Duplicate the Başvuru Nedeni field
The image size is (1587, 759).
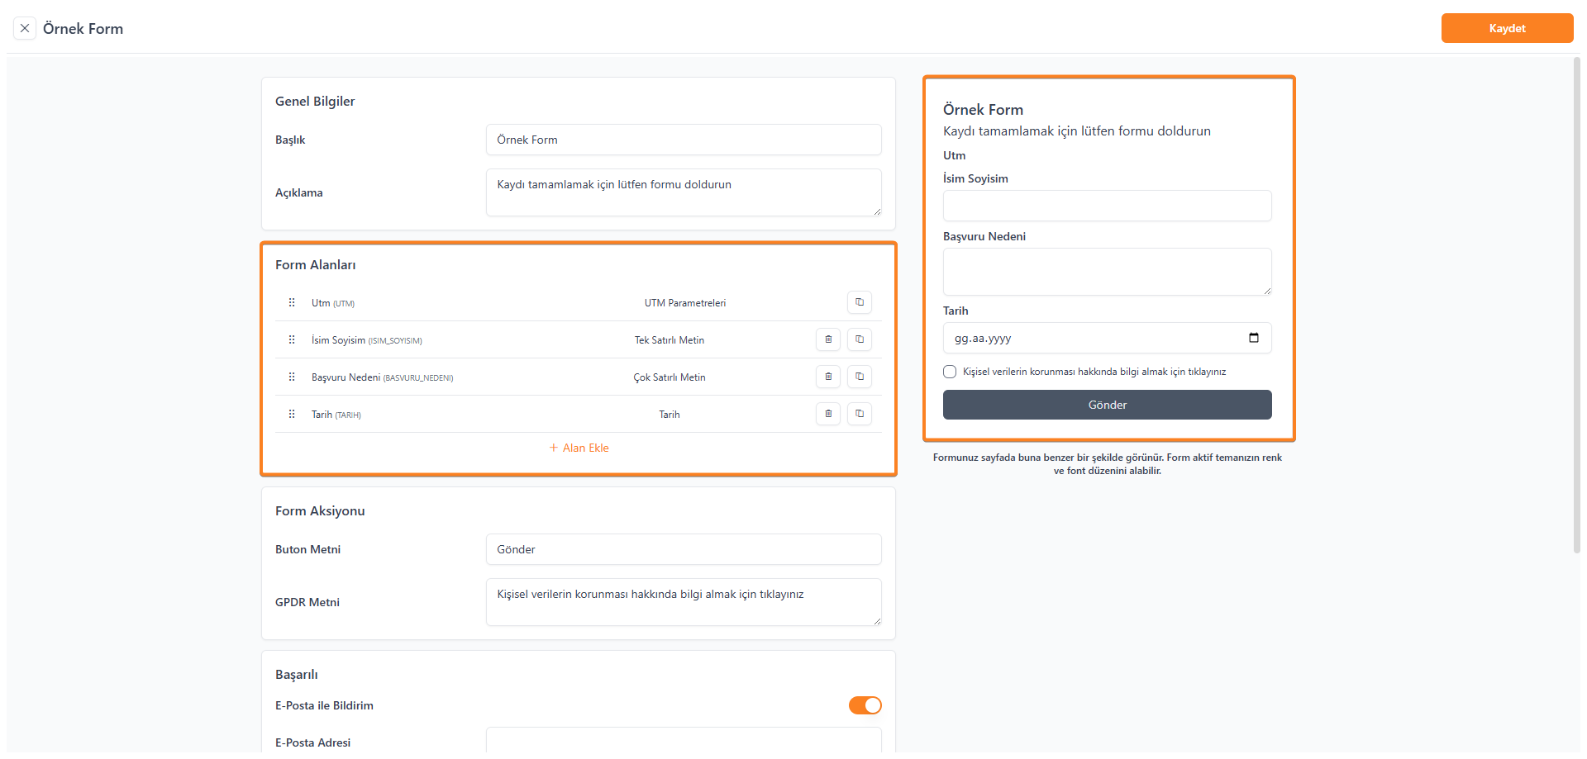[860, 377]
